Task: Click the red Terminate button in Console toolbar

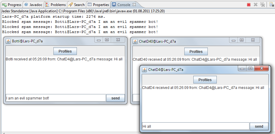Action: (x=249, y=5)
